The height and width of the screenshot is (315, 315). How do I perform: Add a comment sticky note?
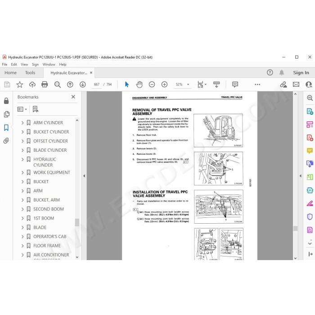coord(235,85)
